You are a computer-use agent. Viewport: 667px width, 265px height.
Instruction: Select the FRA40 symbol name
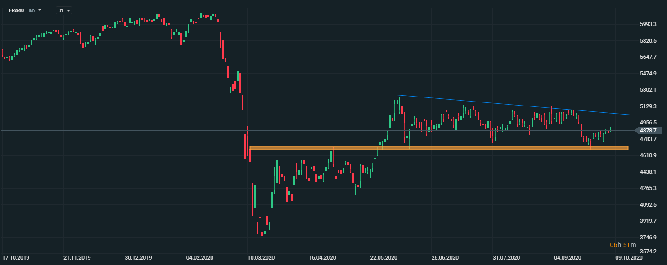[x=17, y=10]
